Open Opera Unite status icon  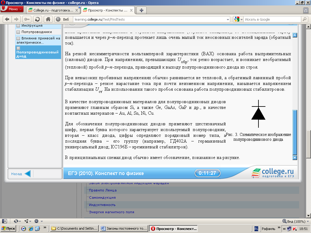26,221
